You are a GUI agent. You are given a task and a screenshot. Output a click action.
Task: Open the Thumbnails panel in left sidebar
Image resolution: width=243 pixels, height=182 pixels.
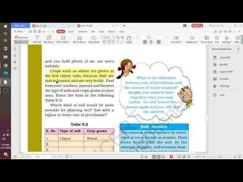tap(15, 55)
